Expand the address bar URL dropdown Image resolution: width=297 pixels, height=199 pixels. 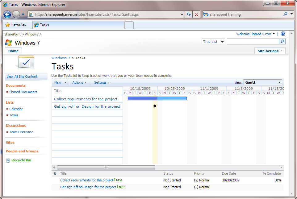coord(182,15)
